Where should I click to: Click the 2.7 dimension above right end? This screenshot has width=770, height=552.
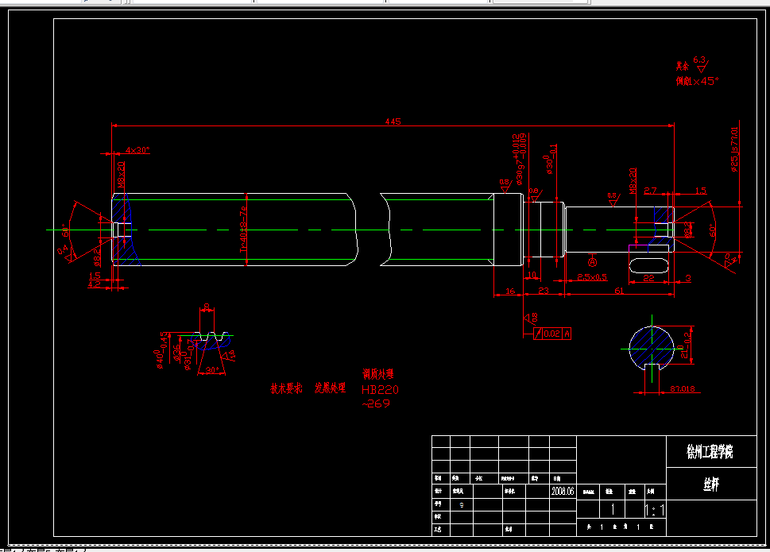(x=650, y=191)
